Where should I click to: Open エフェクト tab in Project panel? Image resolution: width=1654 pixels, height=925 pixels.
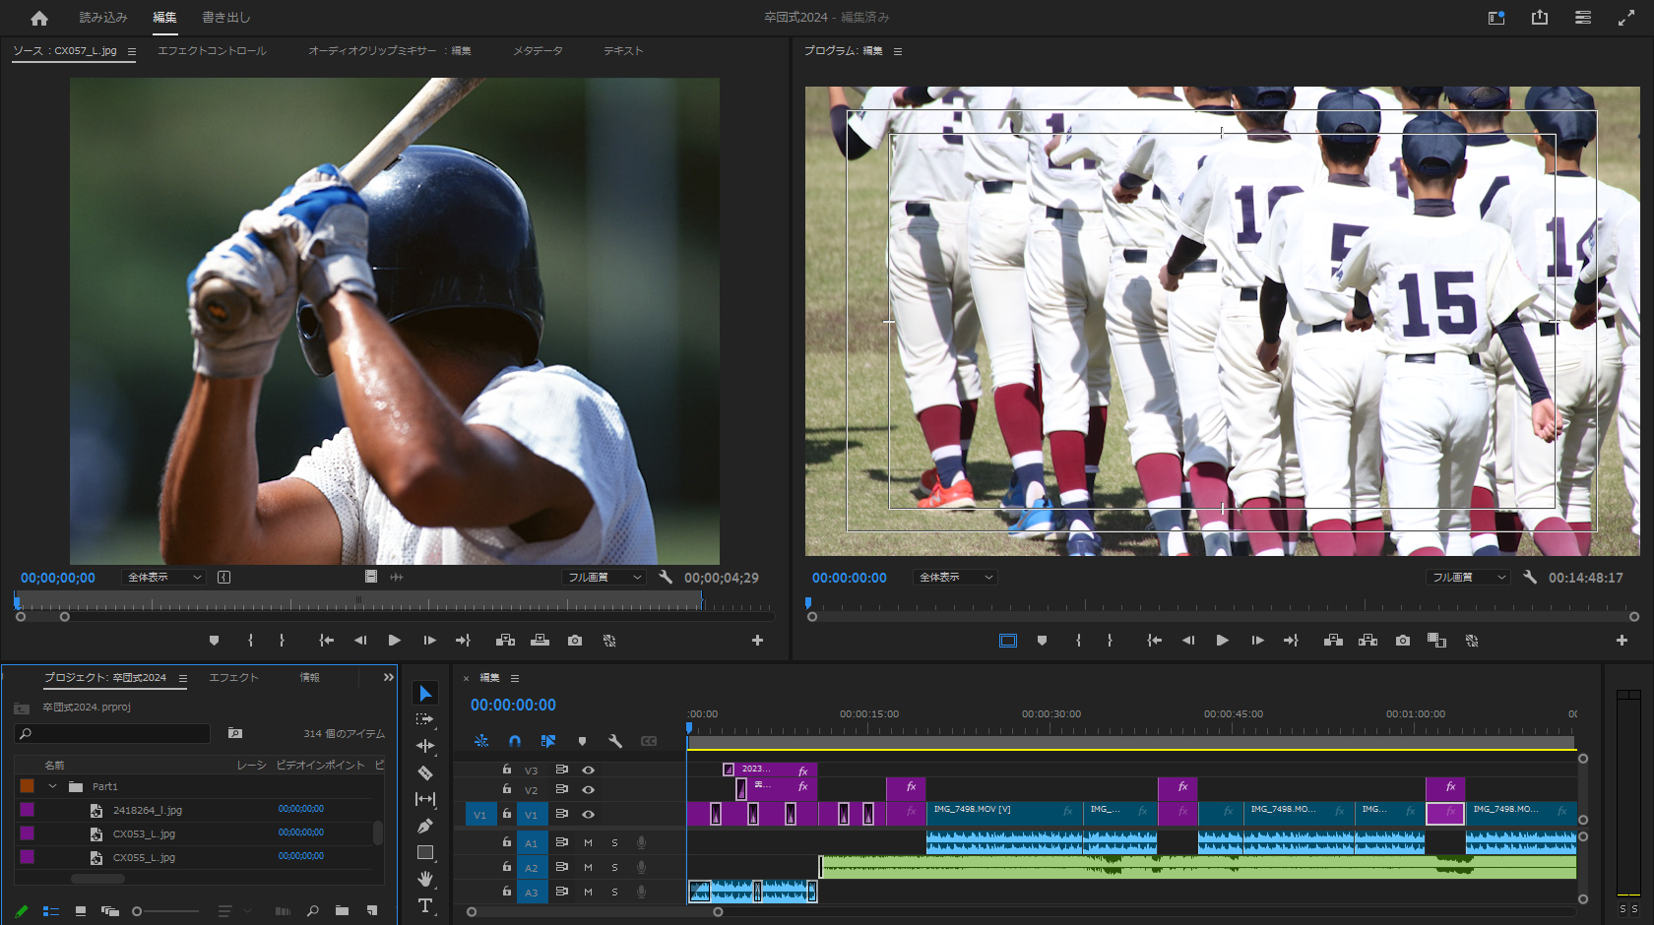233,678
